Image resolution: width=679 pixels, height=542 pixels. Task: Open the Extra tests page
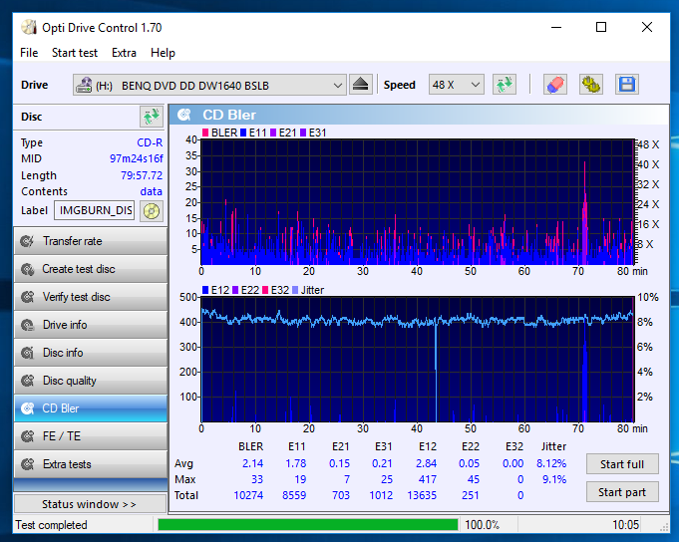click(91, 464)
